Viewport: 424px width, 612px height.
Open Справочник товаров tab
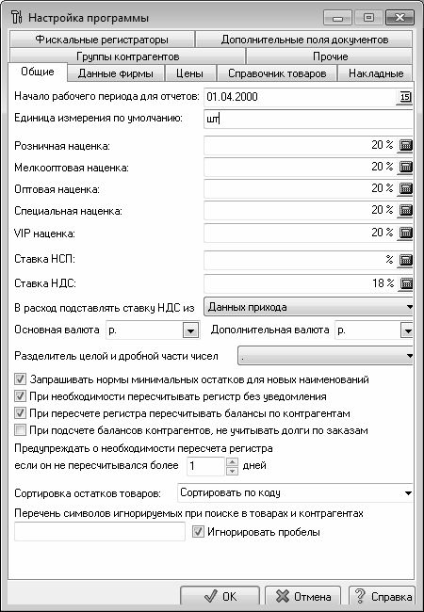pos(277,73)
